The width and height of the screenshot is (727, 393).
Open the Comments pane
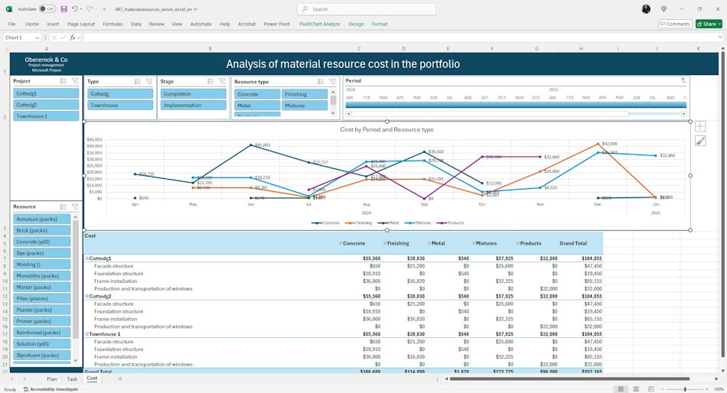click(675, 24)
